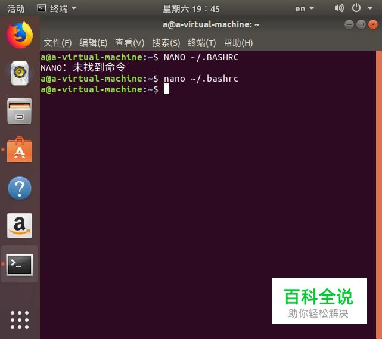Click 活动 Activities button
382x339 pixels.
[x=16, y=9]
